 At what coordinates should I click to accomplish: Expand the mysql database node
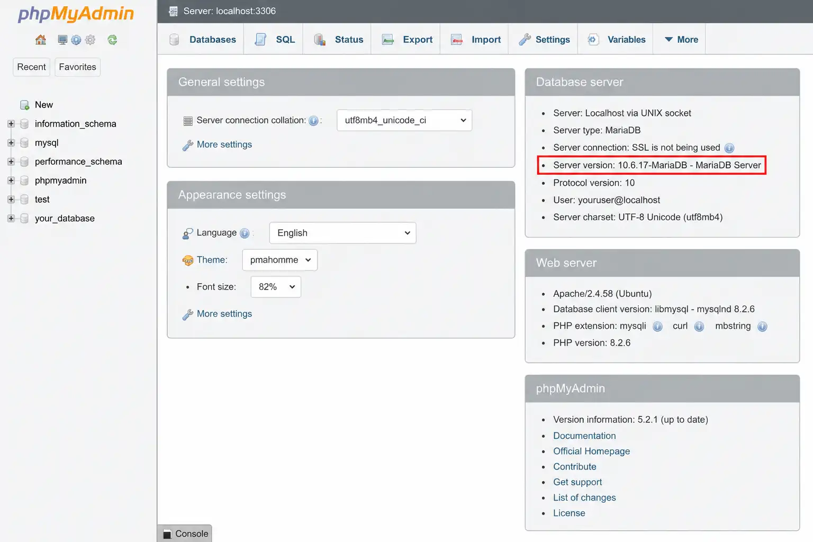click(11, 143)
